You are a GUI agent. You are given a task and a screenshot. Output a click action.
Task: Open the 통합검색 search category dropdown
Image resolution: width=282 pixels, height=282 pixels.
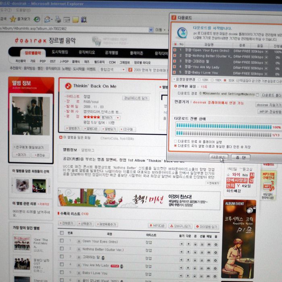click(x=123, y=70)
